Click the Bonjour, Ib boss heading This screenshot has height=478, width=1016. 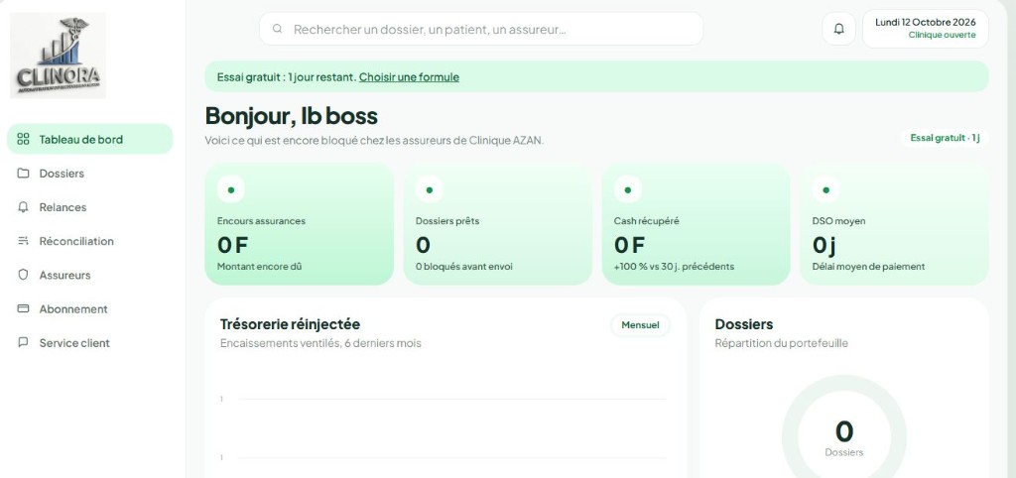[291, 116]
